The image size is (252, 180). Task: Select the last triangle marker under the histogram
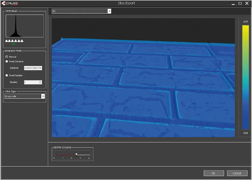(x=22, y=41)
